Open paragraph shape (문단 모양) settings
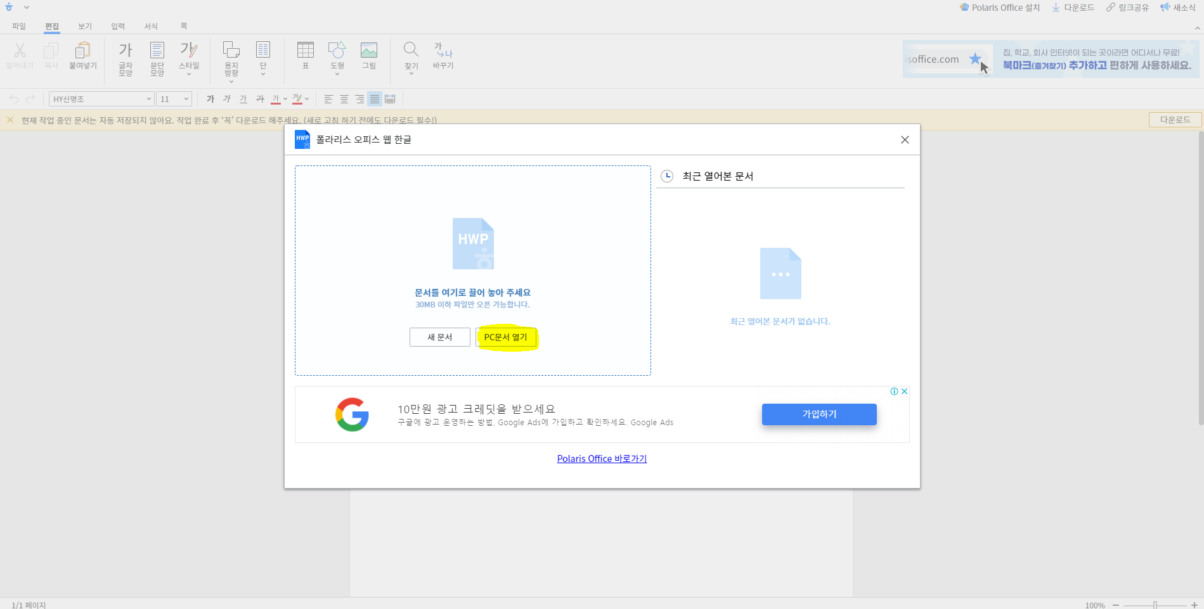Screen dimensions: 1204x609 click(157, 58)
